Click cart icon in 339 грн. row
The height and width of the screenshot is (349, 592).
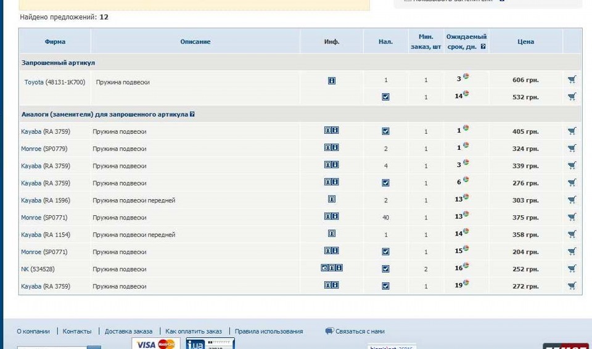572,165
